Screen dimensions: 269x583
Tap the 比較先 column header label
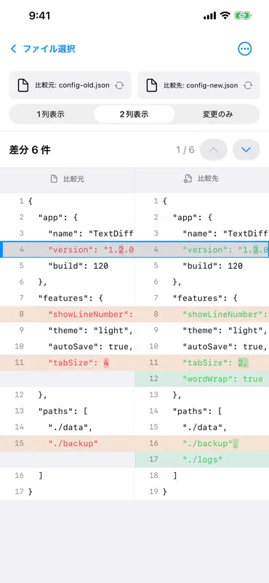208,179
